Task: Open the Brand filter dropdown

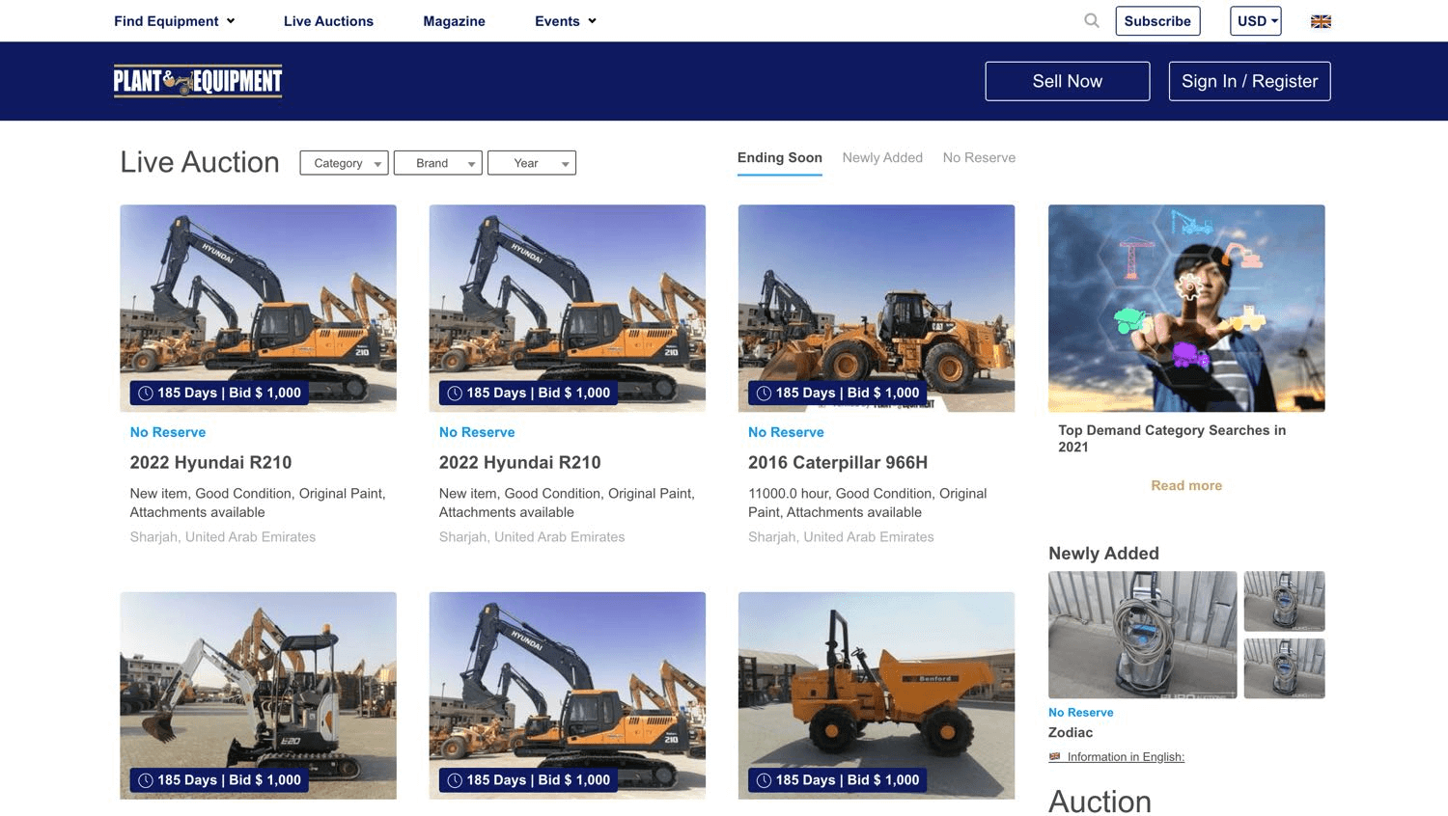Action: click(x=438, y=163)
